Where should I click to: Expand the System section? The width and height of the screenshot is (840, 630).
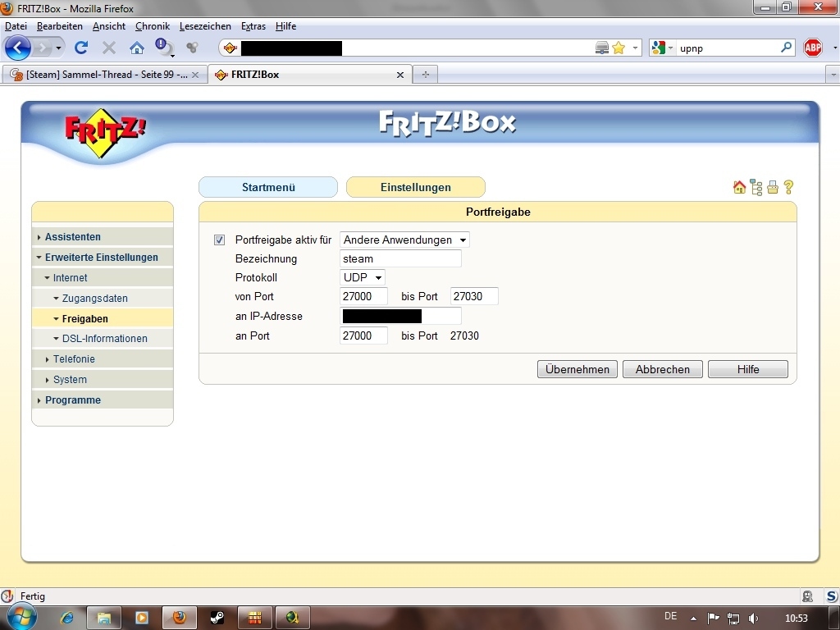(x=70, y=379)
